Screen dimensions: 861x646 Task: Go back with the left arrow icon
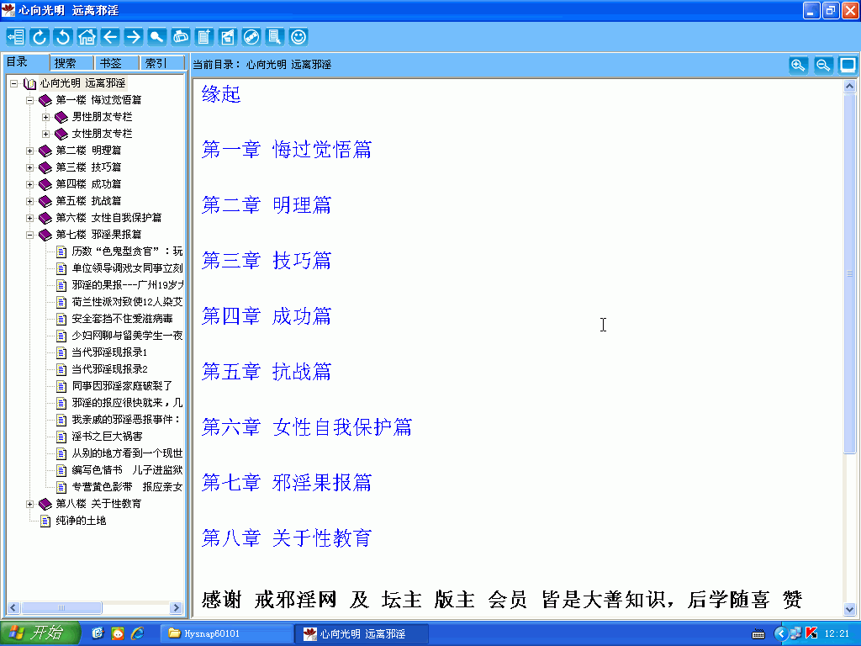pyautogui.click(x=110, y=37)
